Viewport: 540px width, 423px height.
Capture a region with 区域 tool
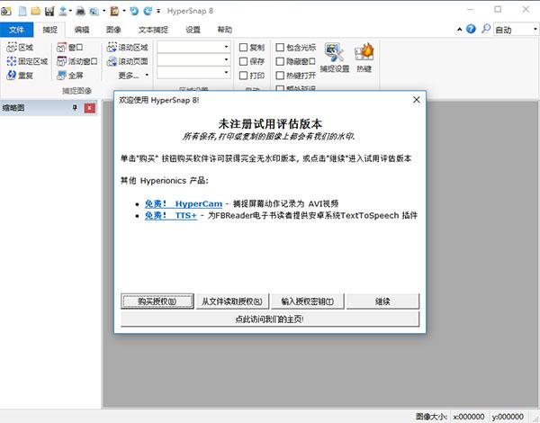(x=21, y=47)
